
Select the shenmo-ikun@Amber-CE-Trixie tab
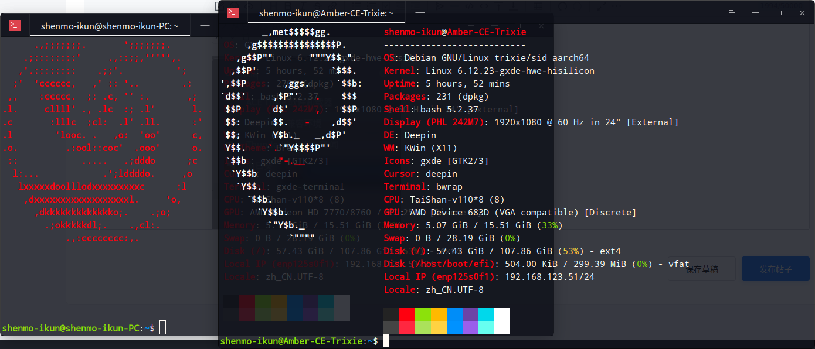tap(326, 13)
